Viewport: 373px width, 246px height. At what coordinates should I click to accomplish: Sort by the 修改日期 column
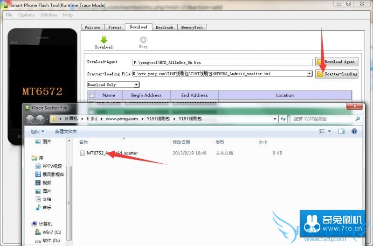181,142
